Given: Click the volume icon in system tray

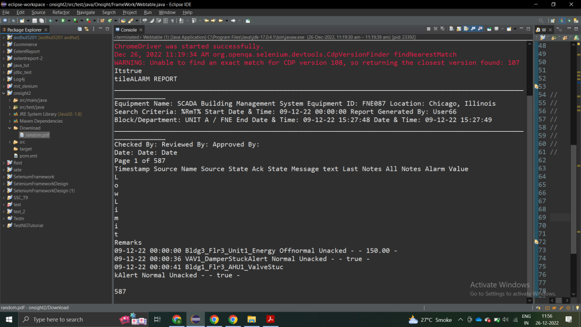Looking at the screenshot, I should tap(506, 320).
